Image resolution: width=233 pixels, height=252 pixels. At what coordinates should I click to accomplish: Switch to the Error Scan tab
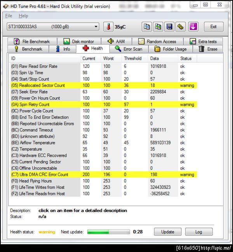pos(129,49)
